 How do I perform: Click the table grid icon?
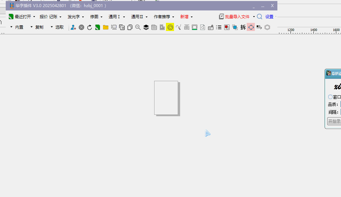coord(186,27)
